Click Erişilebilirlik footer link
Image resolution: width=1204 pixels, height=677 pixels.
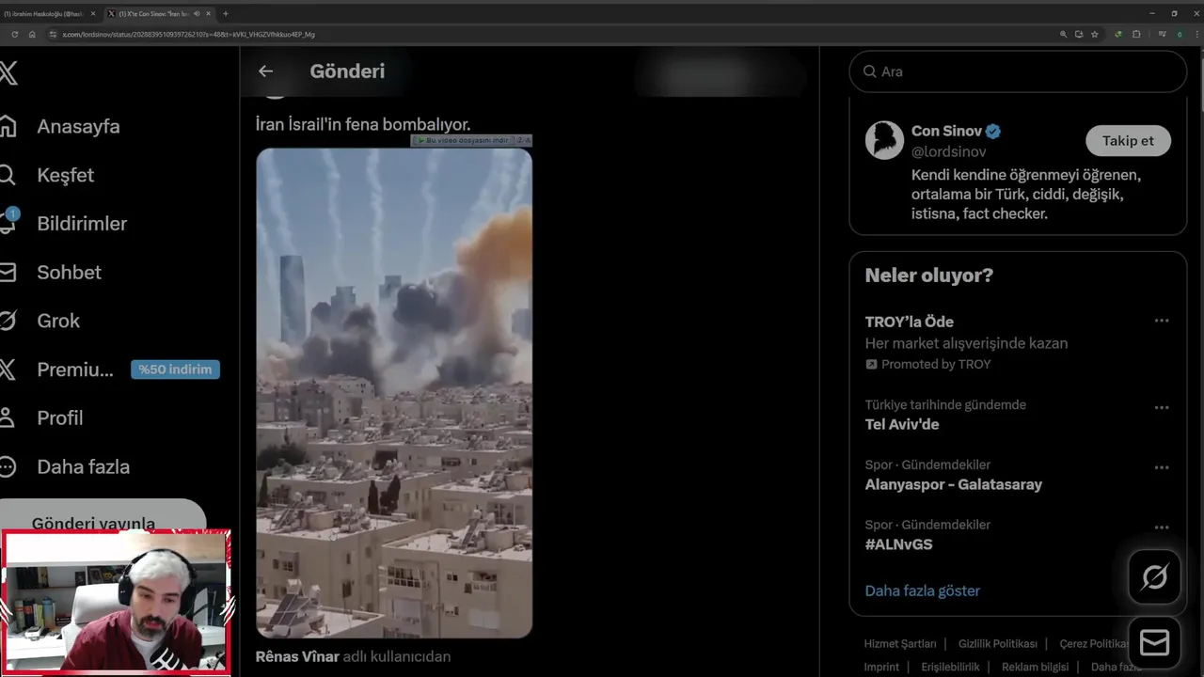(950, 667)
